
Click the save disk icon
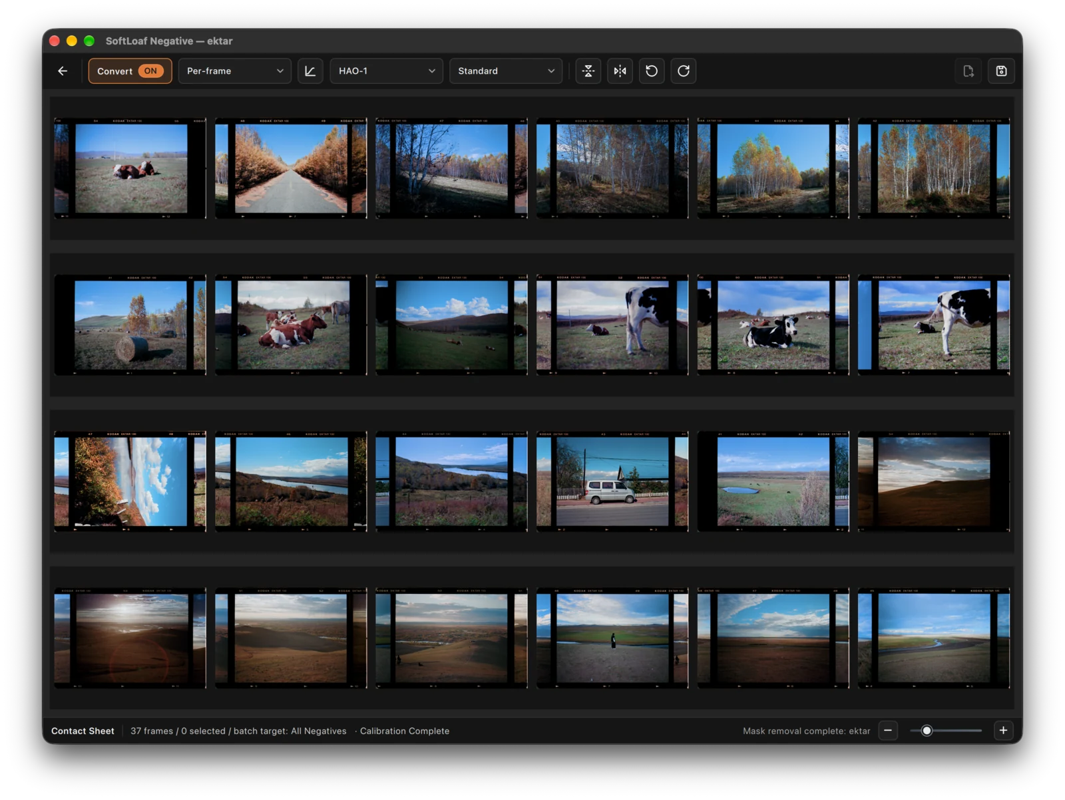1001,71
